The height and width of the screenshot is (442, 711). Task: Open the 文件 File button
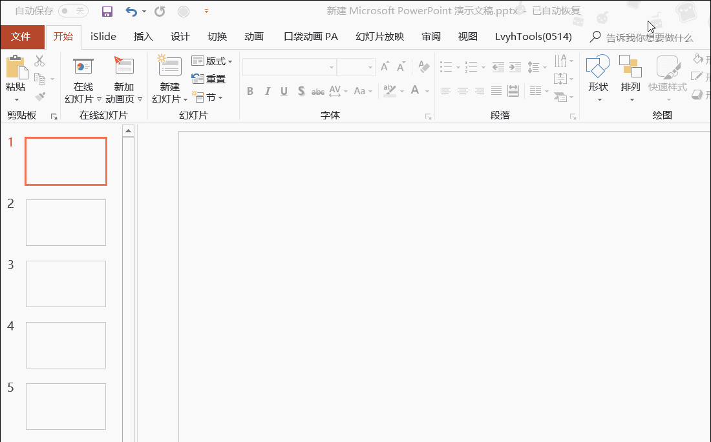point(21,37)
